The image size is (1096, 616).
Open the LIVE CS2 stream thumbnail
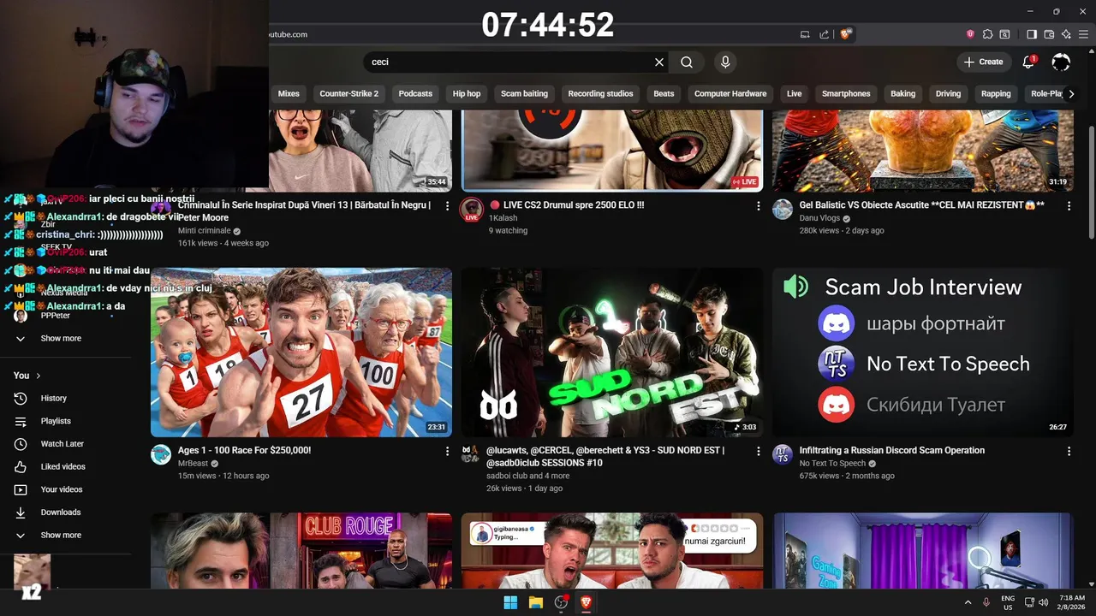pos(612,150)
